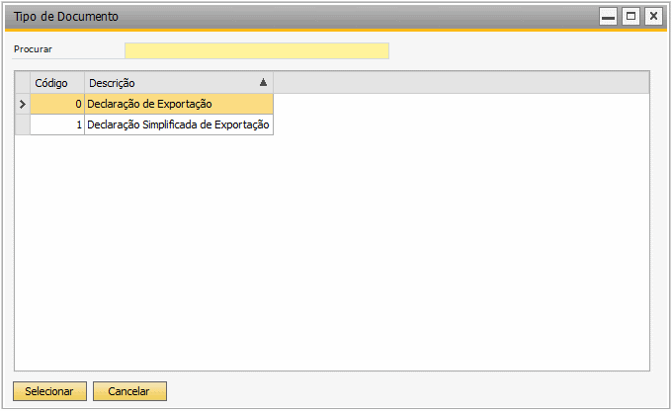Screen dimensions: 672x411
Task: Click the Código column header
Action: 57,83
